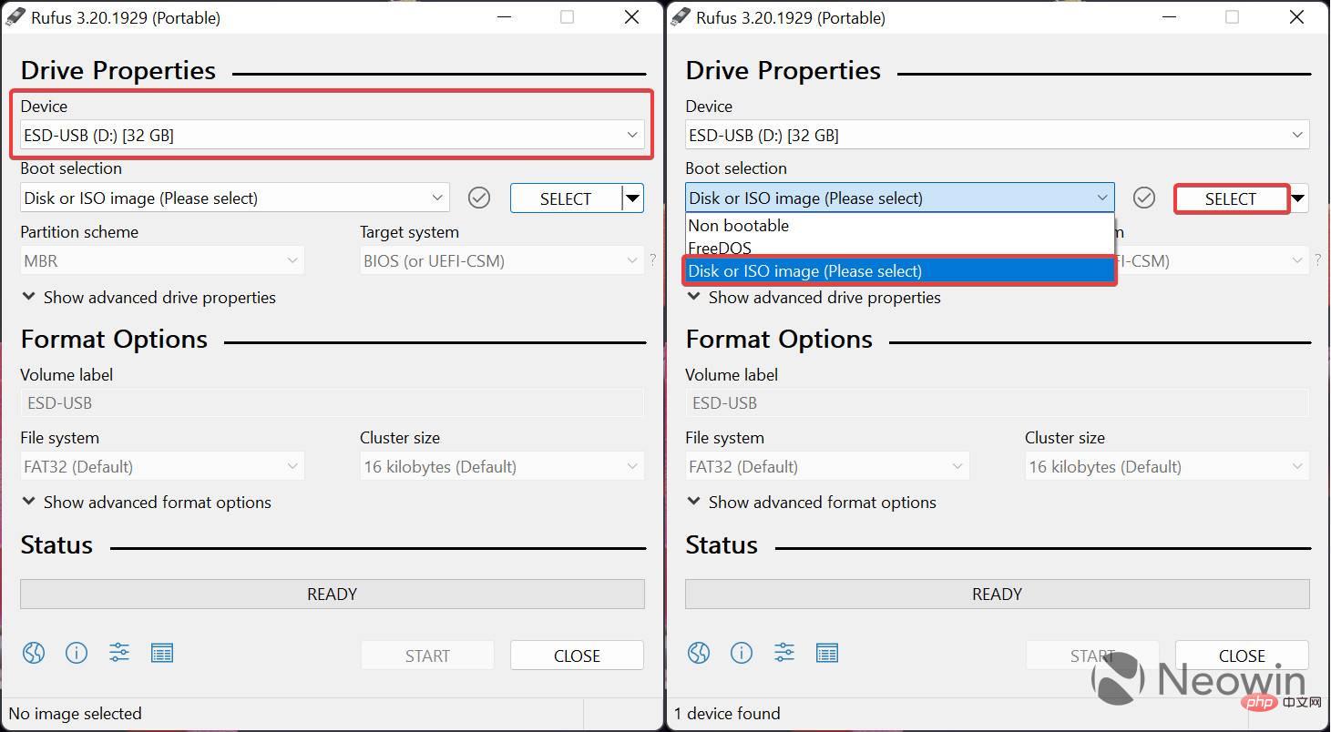Screen dimensions: 1331x732
Task: Choose FreeDOS from dropdown list
Action: coord(899,248)
